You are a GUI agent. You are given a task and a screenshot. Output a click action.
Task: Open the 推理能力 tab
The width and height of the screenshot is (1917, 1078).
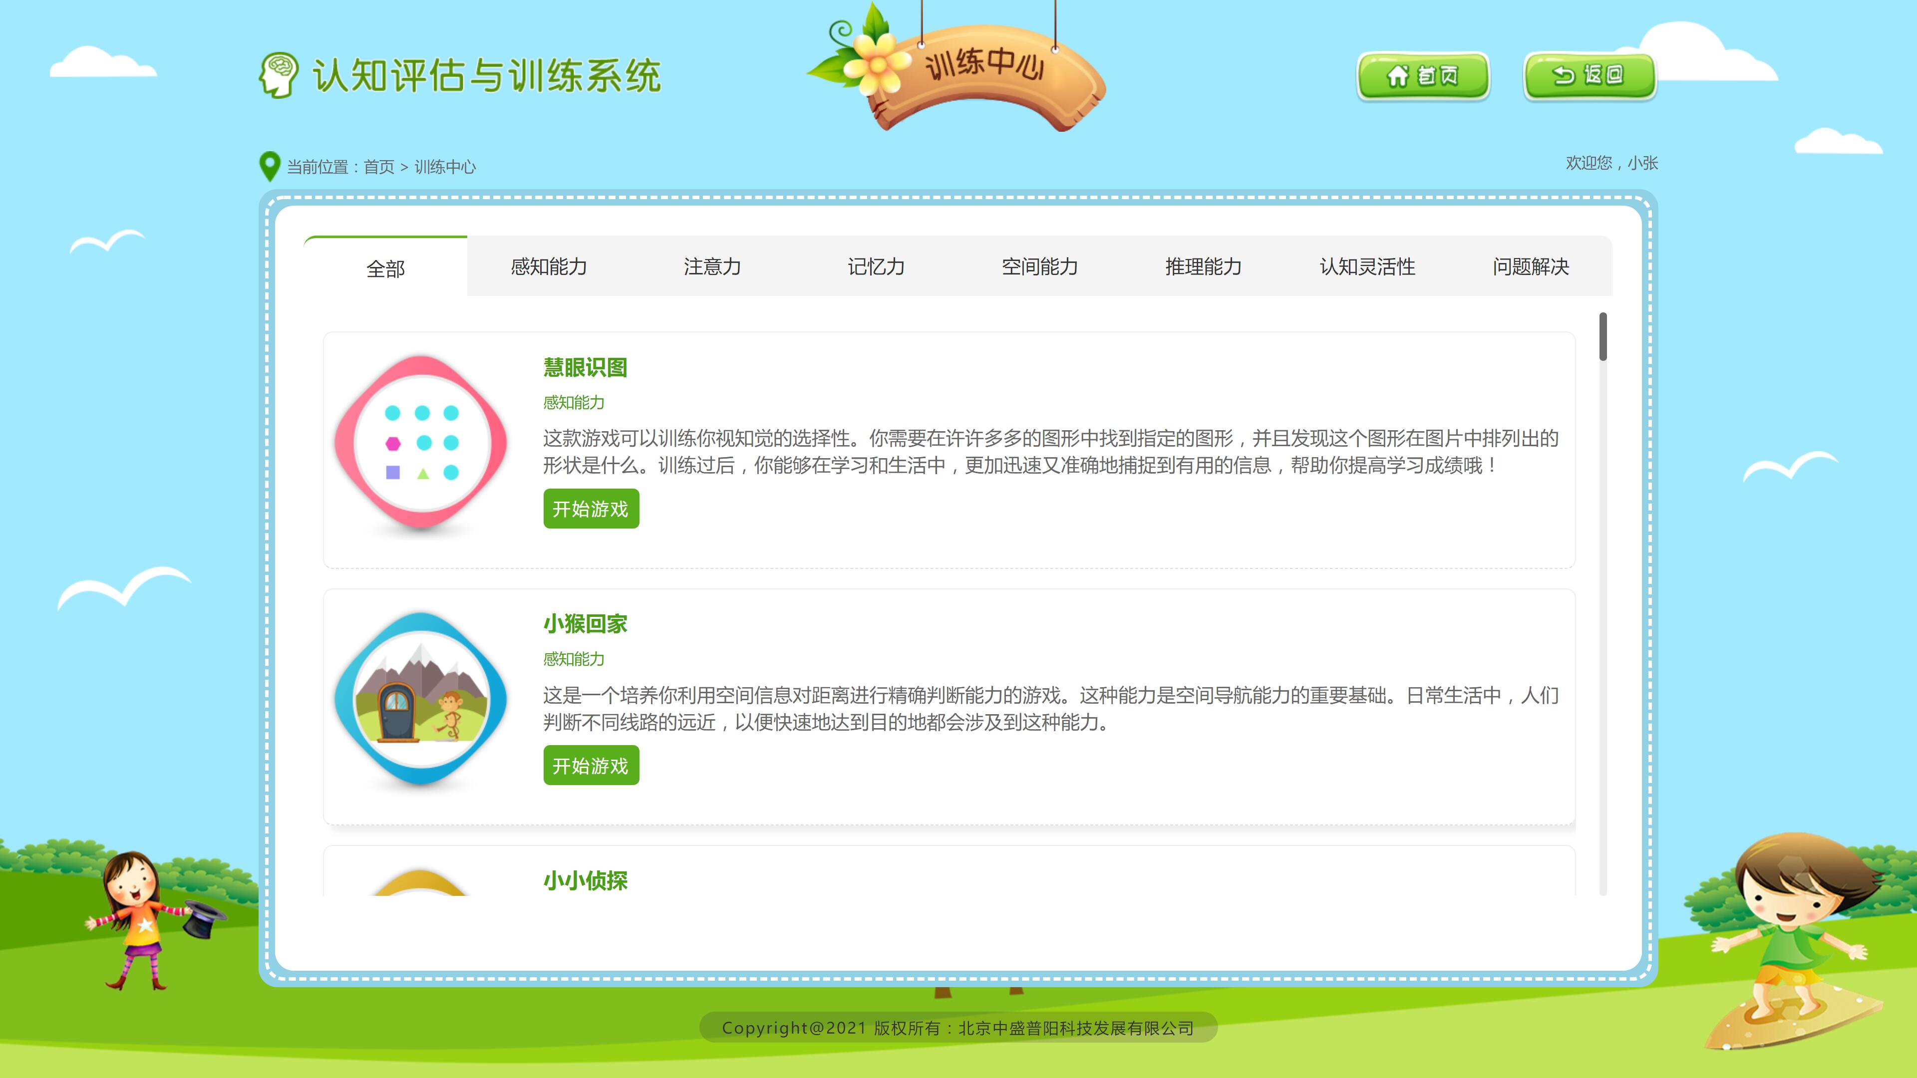point(1203,267)
